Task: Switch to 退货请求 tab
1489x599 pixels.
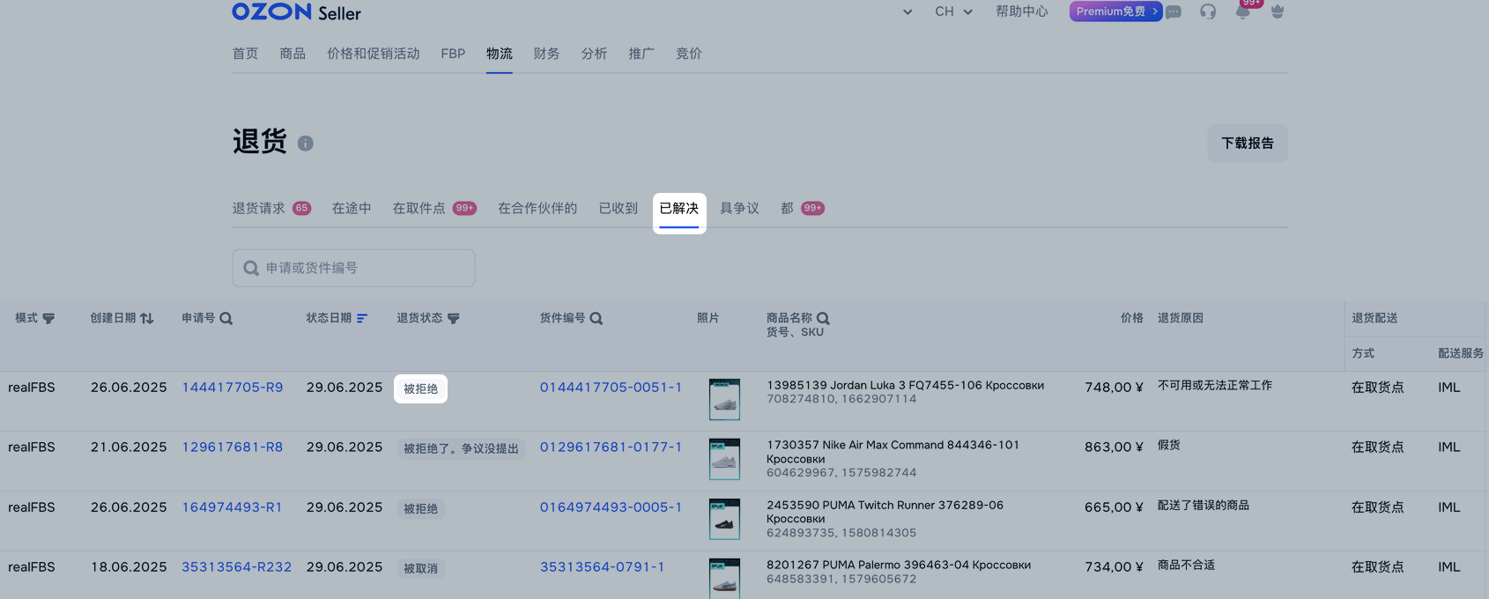Action: pos(271,209)
